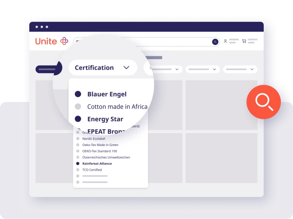Select Cotton made in Africa option
This screenshot has width=293, height=219.
click(117, 107)
